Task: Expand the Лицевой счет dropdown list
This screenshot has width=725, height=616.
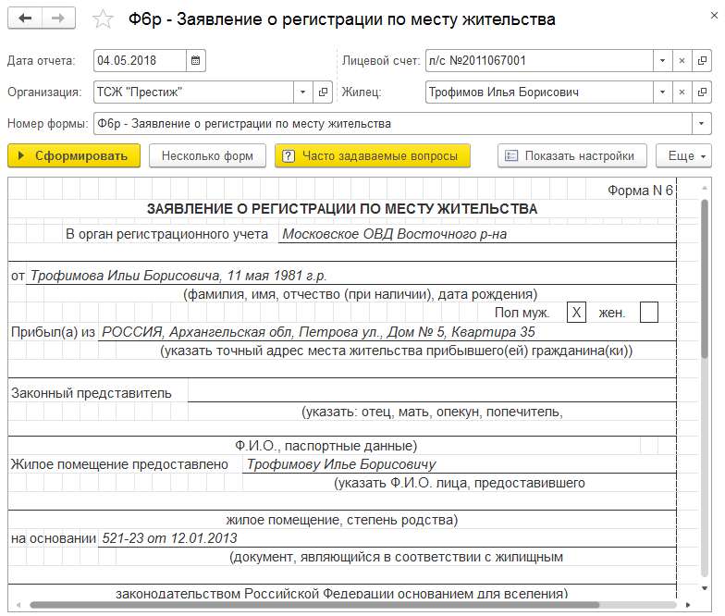Action: (662, 61)
